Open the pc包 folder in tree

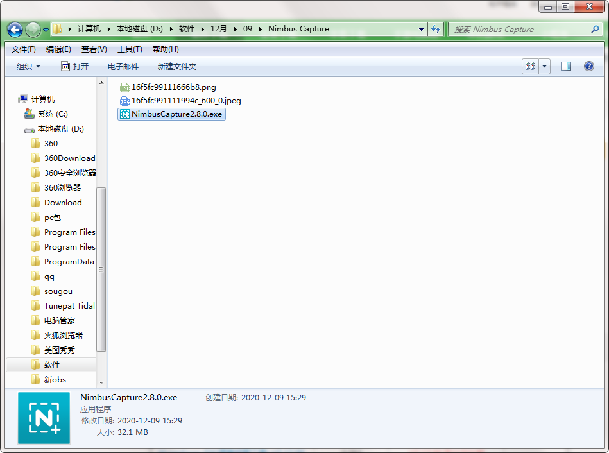tap(46, 217)
